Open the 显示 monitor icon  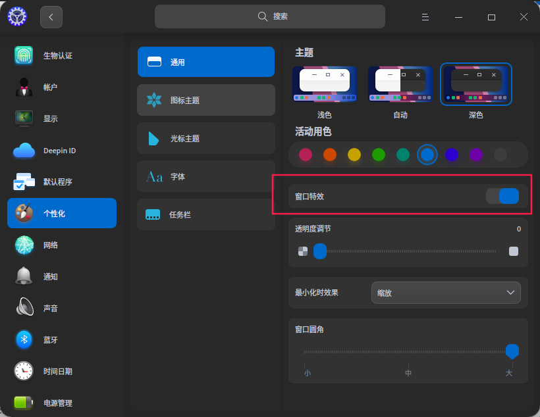[x=24, y=118]
